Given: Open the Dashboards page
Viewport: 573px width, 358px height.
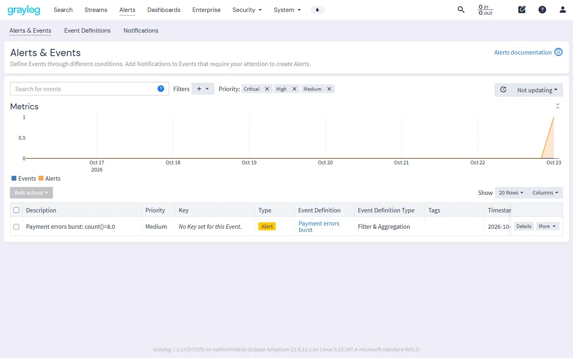Looking at the screenshot, I should pos(164,10).
